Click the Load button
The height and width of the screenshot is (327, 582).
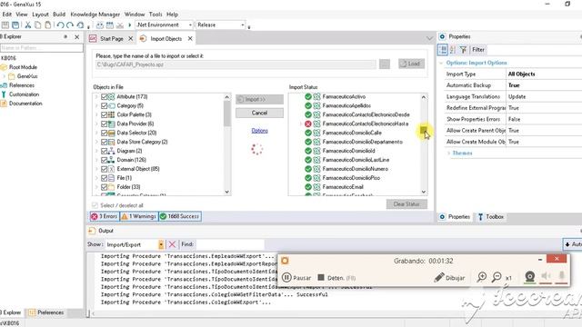(411, 64)
